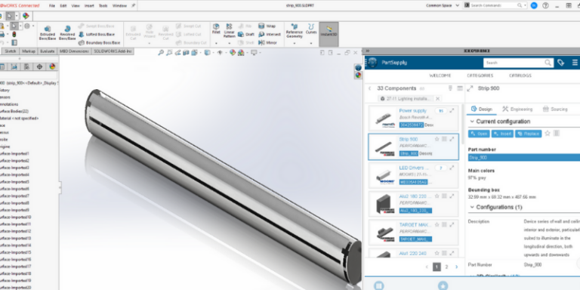The image size is (580, 290).
Task: Toggle favorite star on Strip 900 item
Action: tap(437, 139)
